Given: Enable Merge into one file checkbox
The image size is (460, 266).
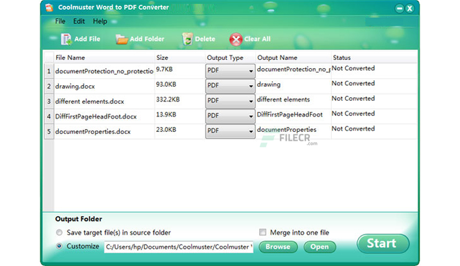Looking at the screenshot, I should click(262, 232).
